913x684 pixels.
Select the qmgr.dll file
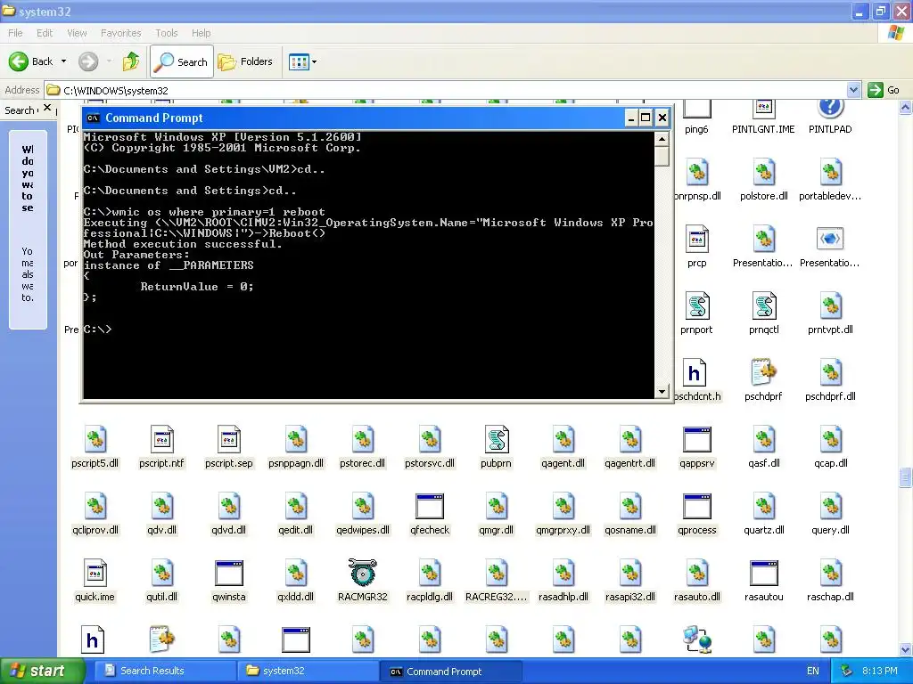pos(496,514)
